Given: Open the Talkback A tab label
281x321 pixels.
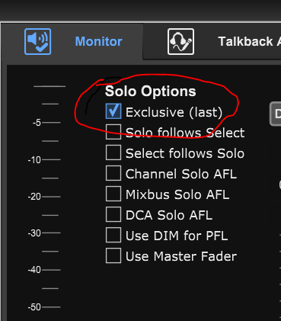Looking at the screenshot, I should [x=249, y=41].
